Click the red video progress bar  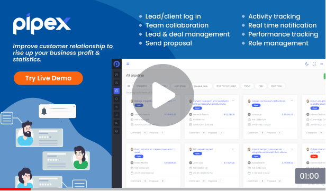point(15,189)
